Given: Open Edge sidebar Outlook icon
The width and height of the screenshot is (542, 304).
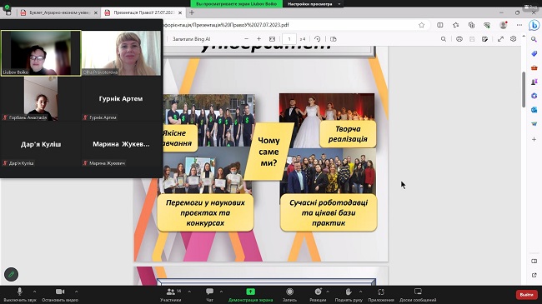Looking at the screenshot, I should [534, 110].
